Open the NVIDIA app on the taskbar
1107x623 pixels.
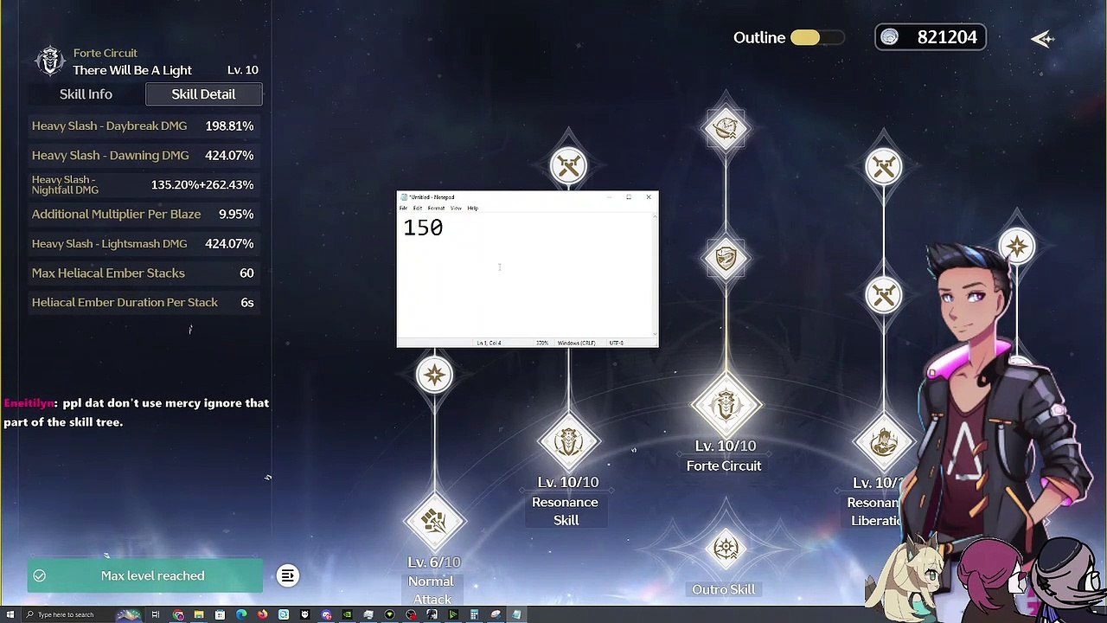[x=347, y=614]
